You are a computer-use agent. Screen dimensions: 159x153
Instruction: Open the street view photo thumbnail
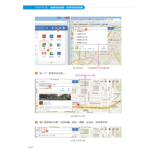click(55, 97)
